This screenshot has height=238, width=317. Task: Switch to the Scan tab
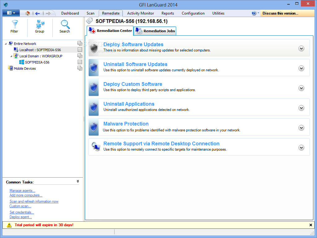90,13
